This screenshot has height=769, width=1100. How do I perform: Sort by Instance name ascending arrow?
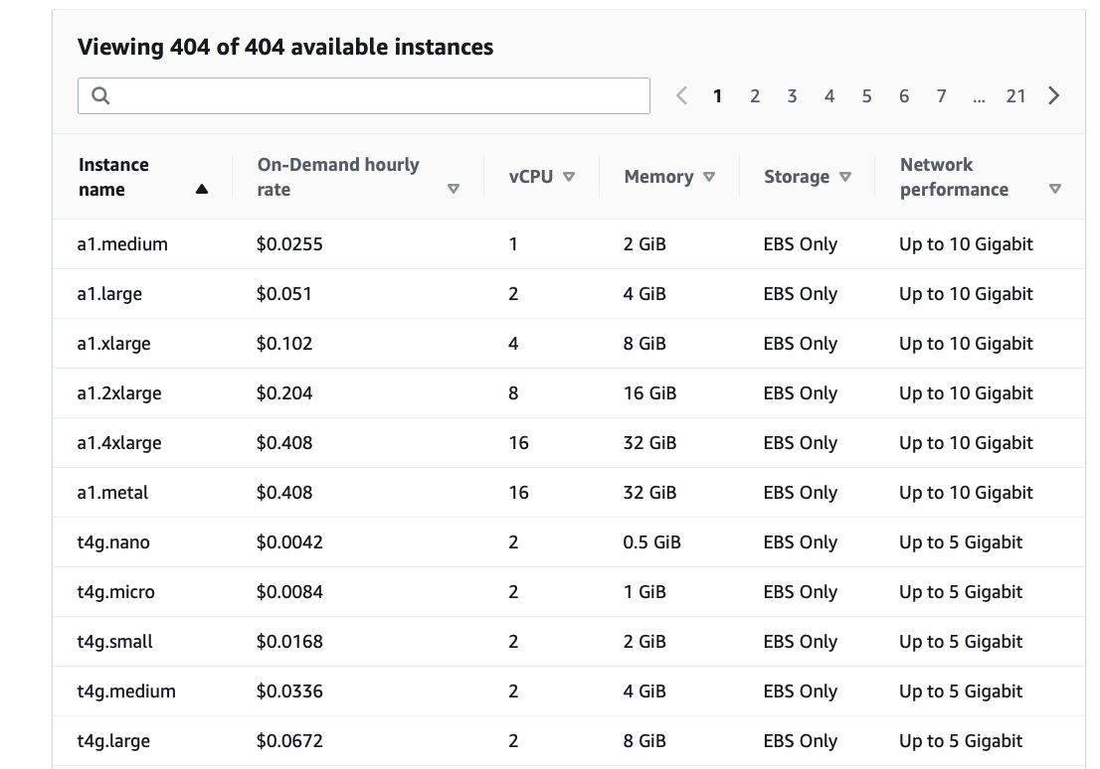pos(202,190)
